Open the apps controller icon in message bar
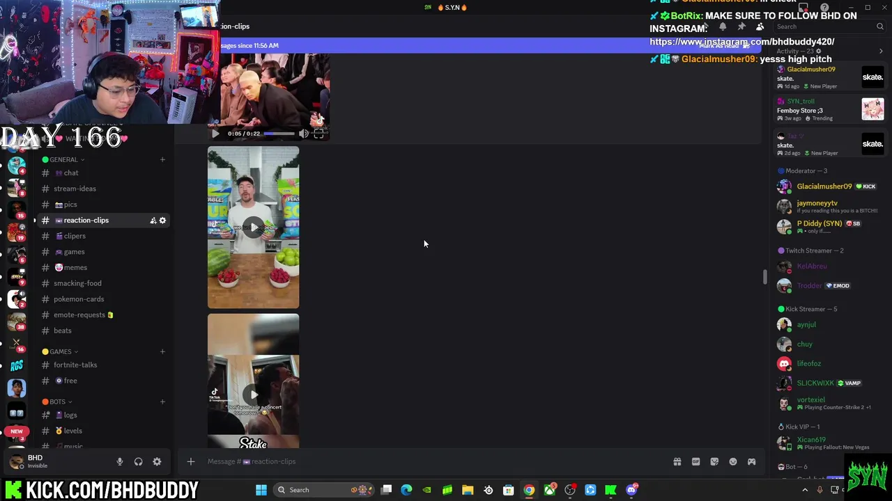 pyautogui.click(x=751, y=461)
